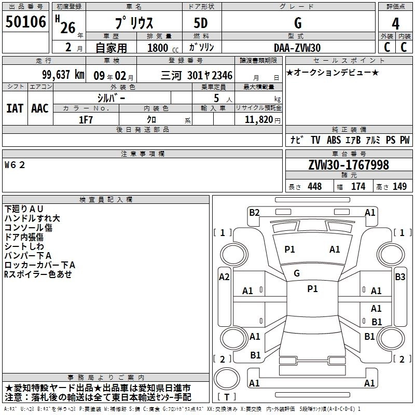This screenshot has width=415, height=415.
Task: Click the shift type IAT
Action: click(15, 108)
